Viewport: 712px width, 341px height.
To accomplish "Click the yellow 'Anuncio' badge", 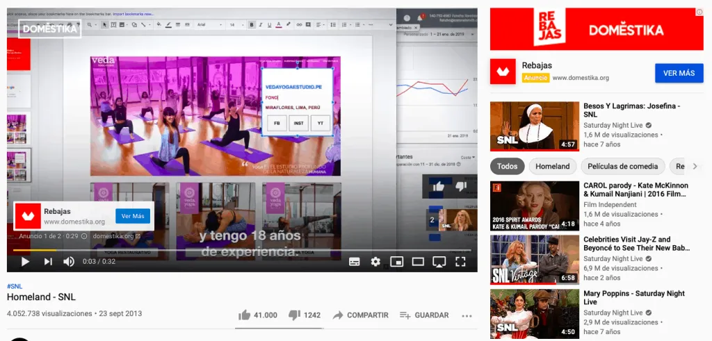I will coord(536,78).
